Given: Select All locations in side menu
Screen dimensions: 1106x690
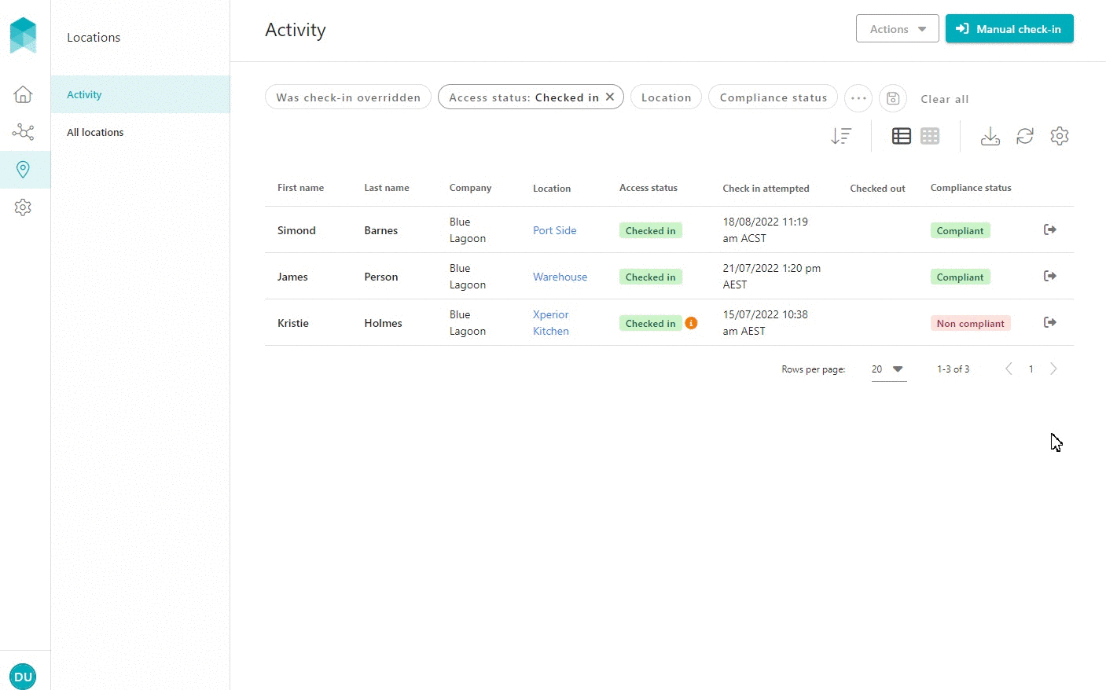Looking at the screenshot, I should (x=95, y=132).
